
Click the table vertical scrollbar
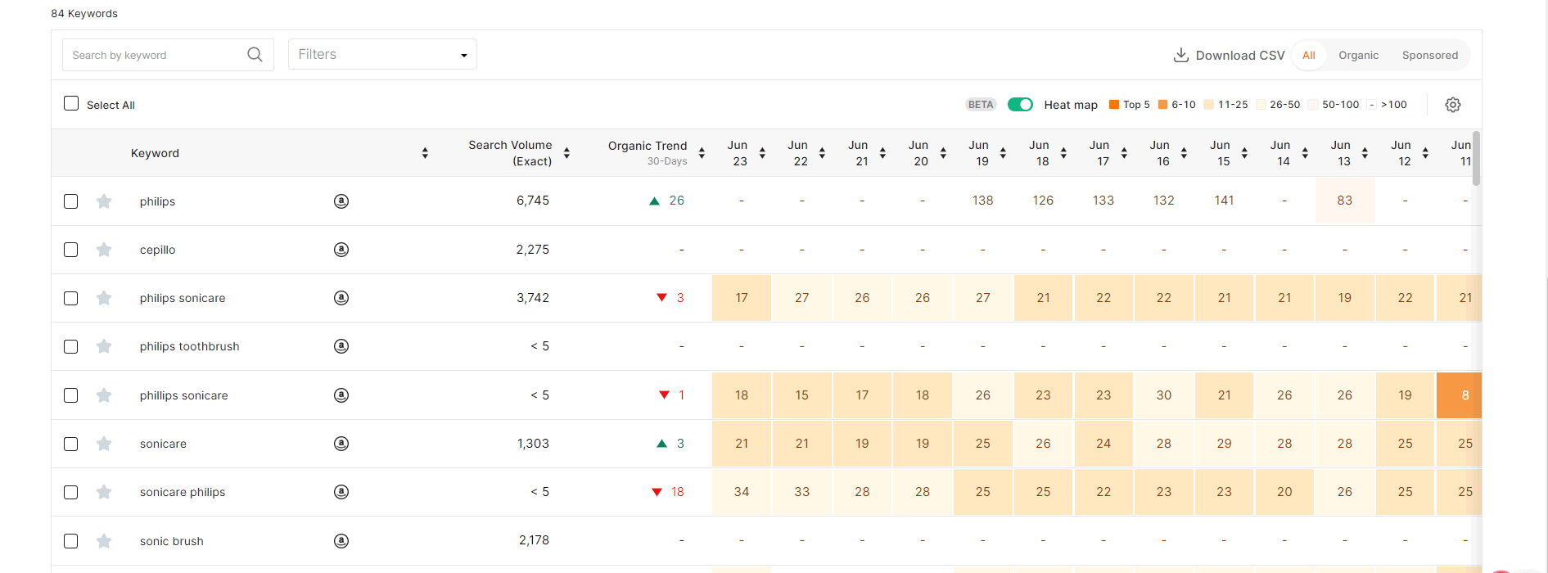coord(1476,158)
